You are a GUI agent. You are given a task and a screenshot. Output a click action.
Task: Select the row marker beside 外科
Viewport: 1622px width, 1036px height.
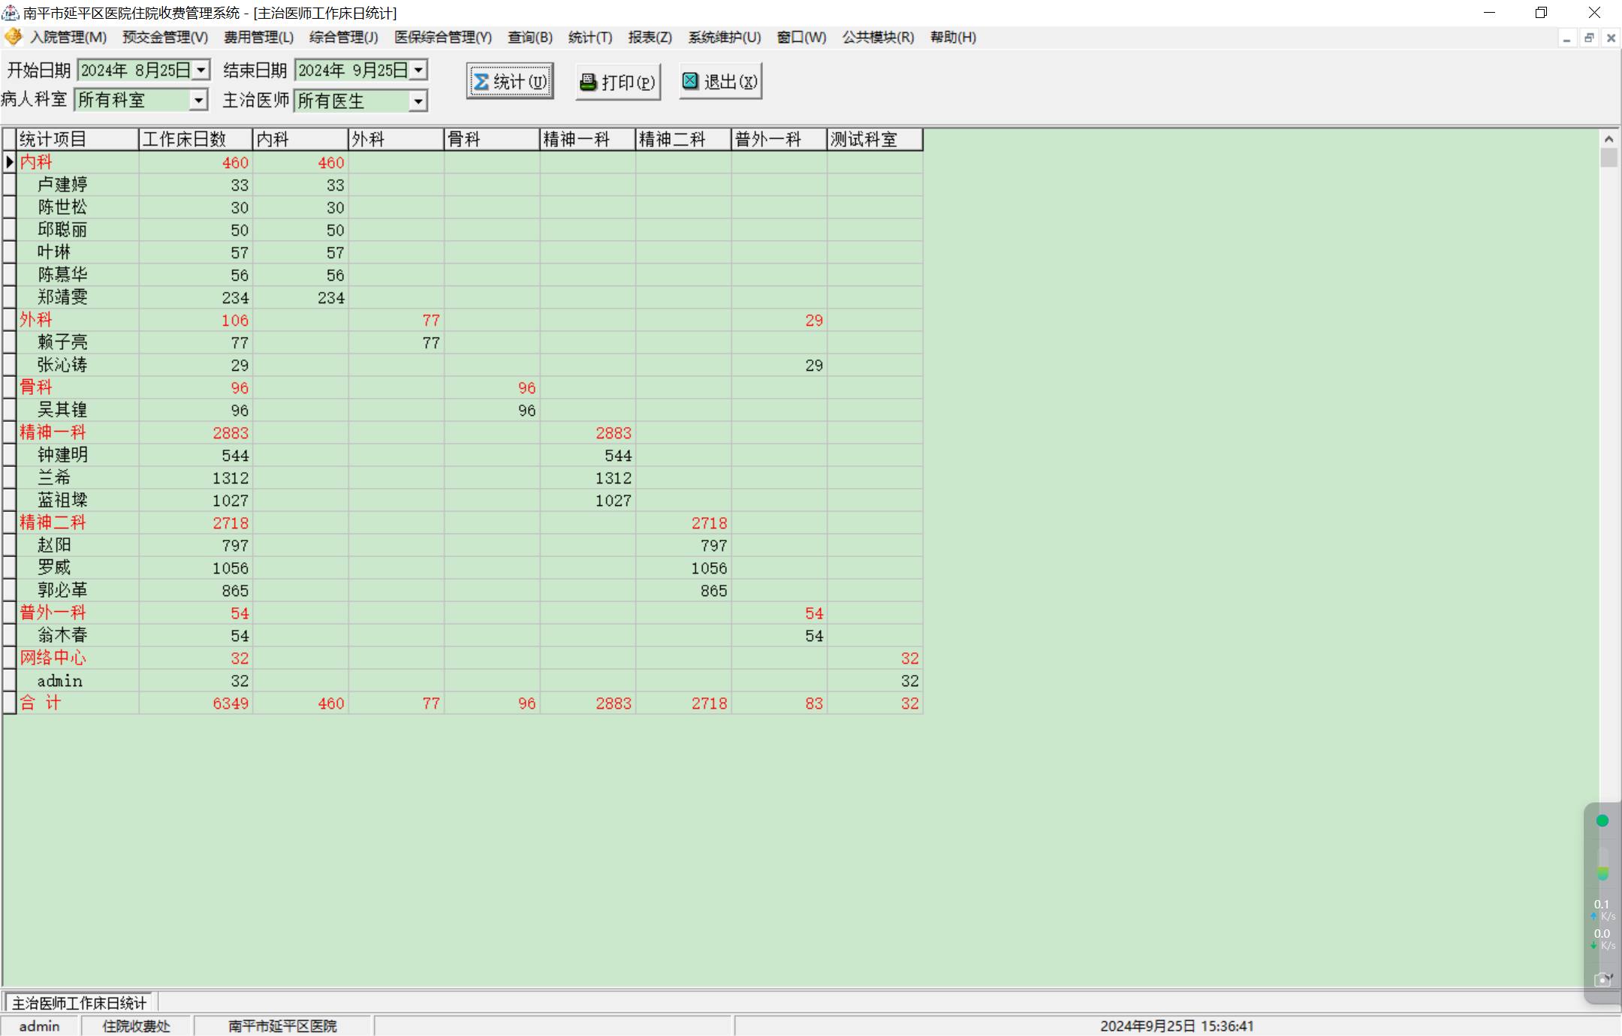(9, 320)
